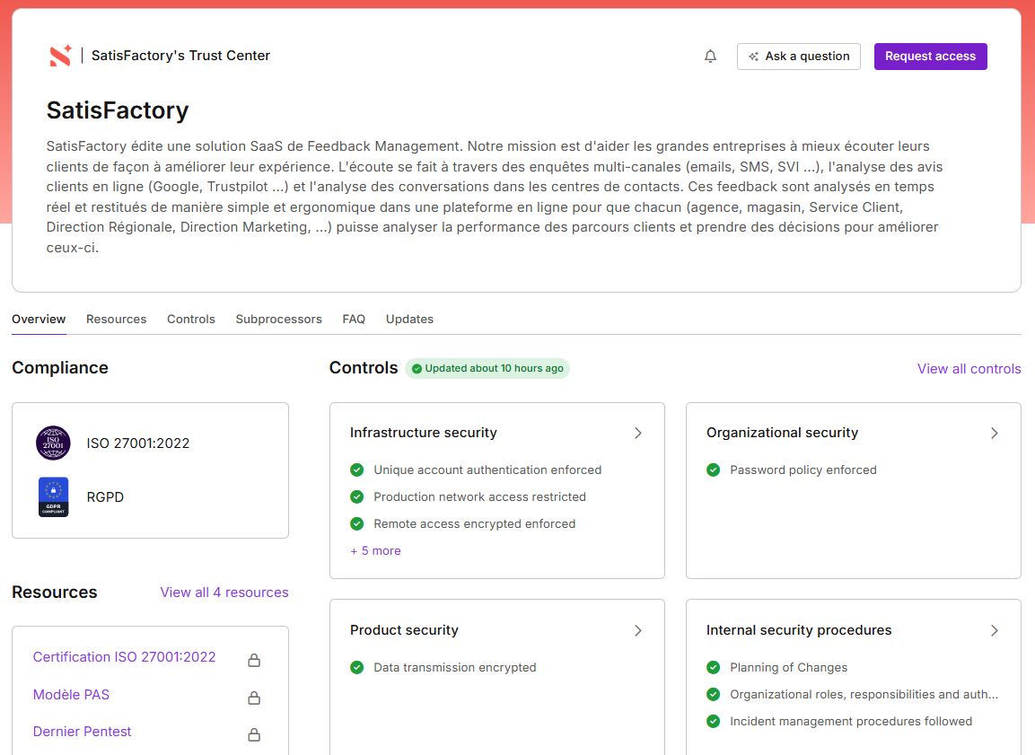This screenshot has height=755, width=1035.
Task: Click green check beside Password policy enforced
Action: click(x=714, y=470)
